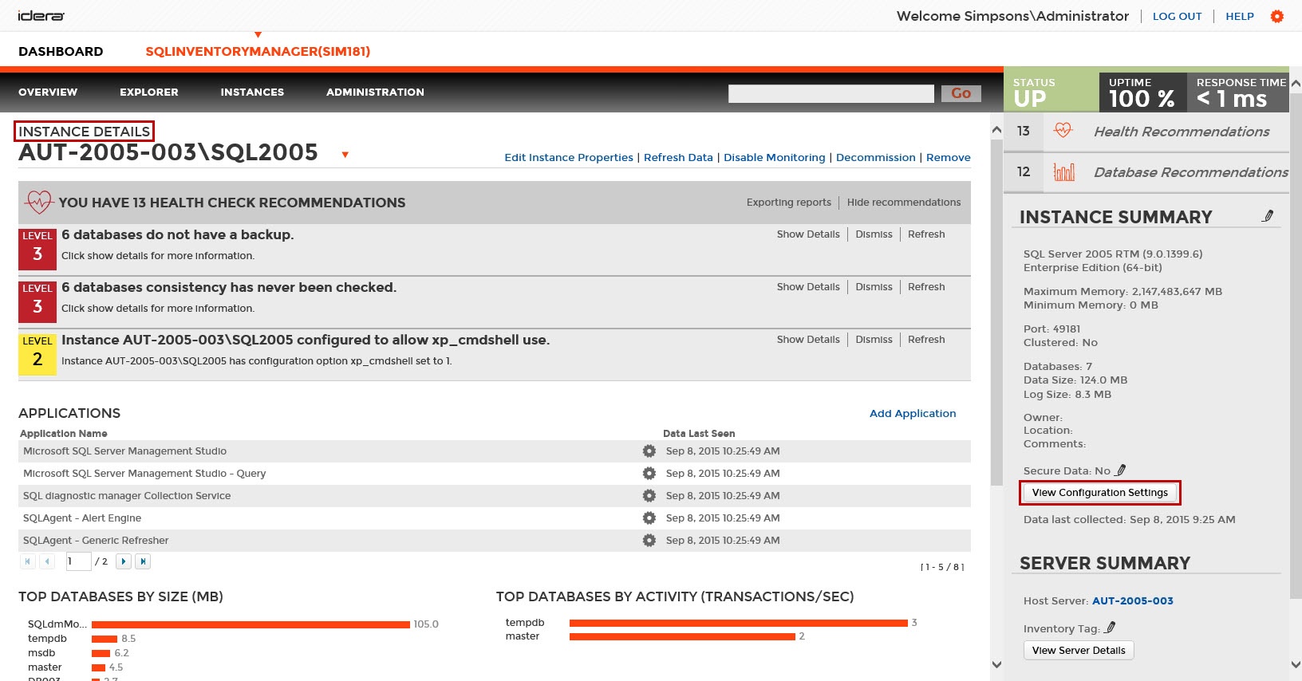This screenshot has height=681, width=1302.
Task: Open the Dashboard tab
Action: click(x=61, y=52)
